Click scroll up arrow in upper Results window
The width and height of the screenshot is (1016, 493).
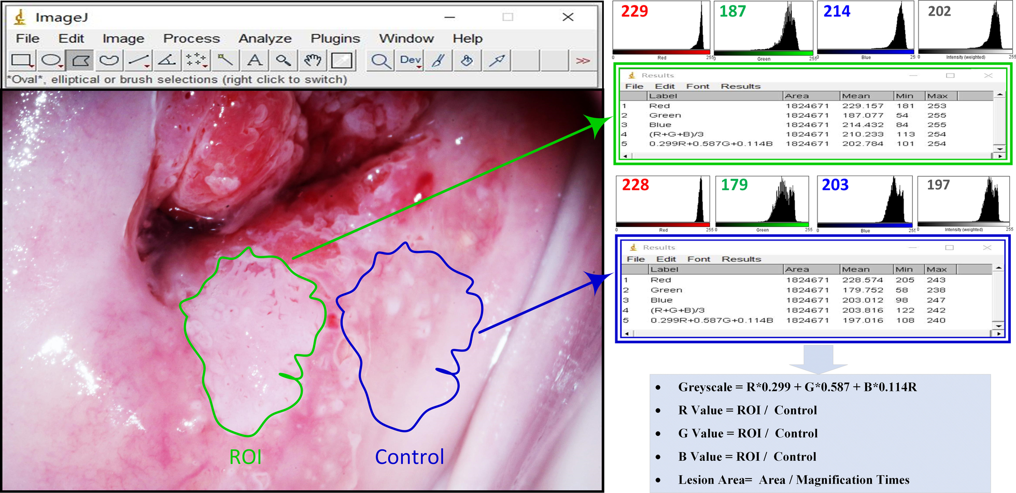[x=1000, y=95]
